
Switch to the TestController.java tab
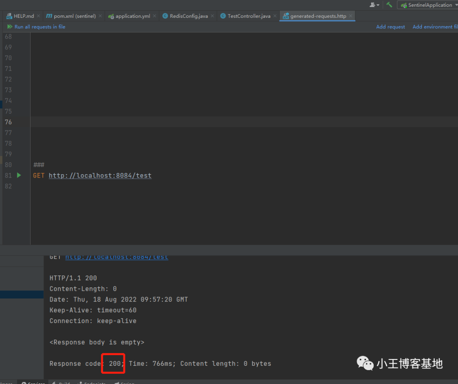coord(249,16)
